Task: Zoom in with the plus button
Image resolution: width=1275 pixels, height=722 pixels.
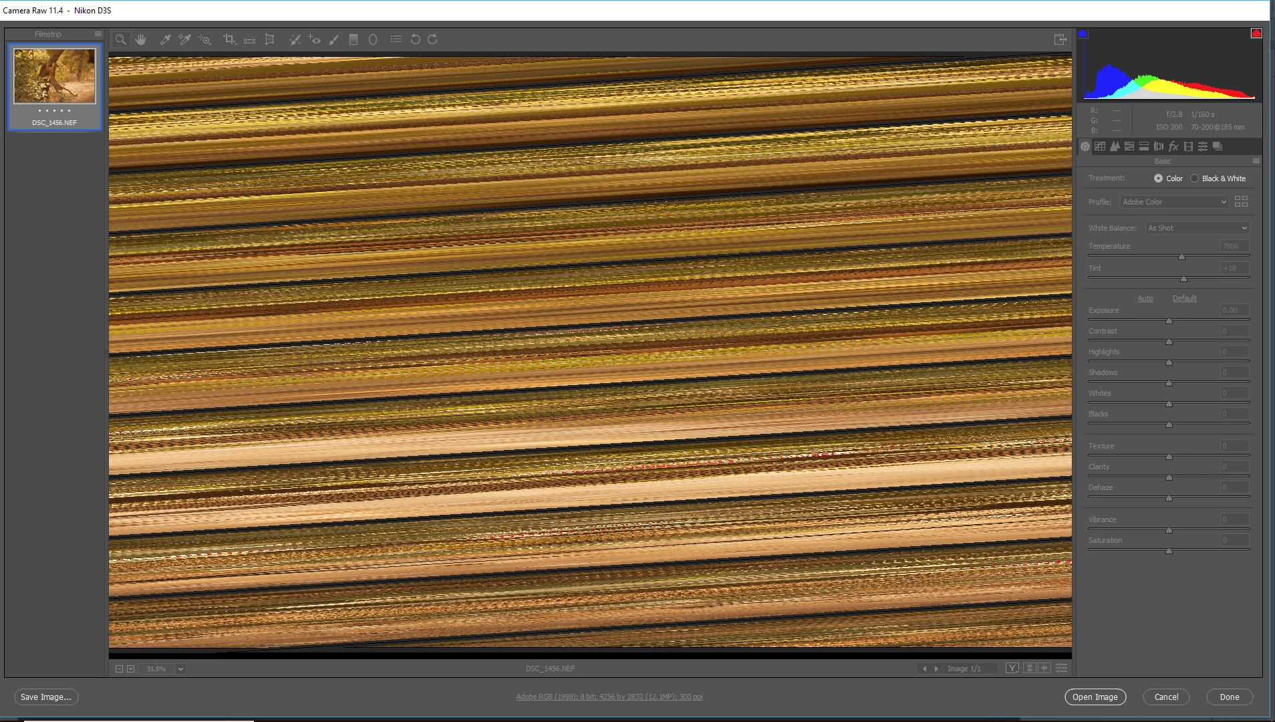Action: (x=131, y=669)
